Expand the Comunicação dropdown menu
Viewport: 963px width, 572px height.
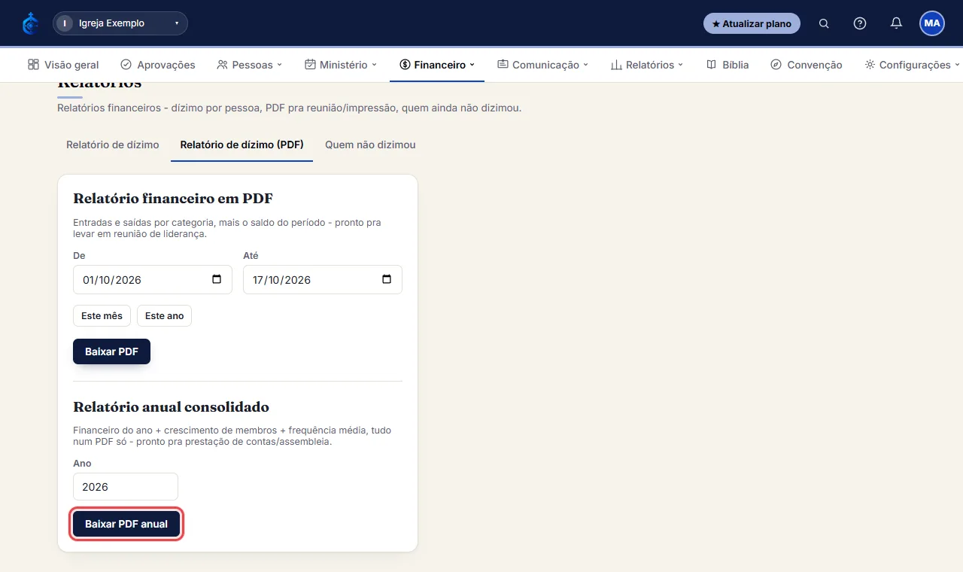[x=542, y=65]
